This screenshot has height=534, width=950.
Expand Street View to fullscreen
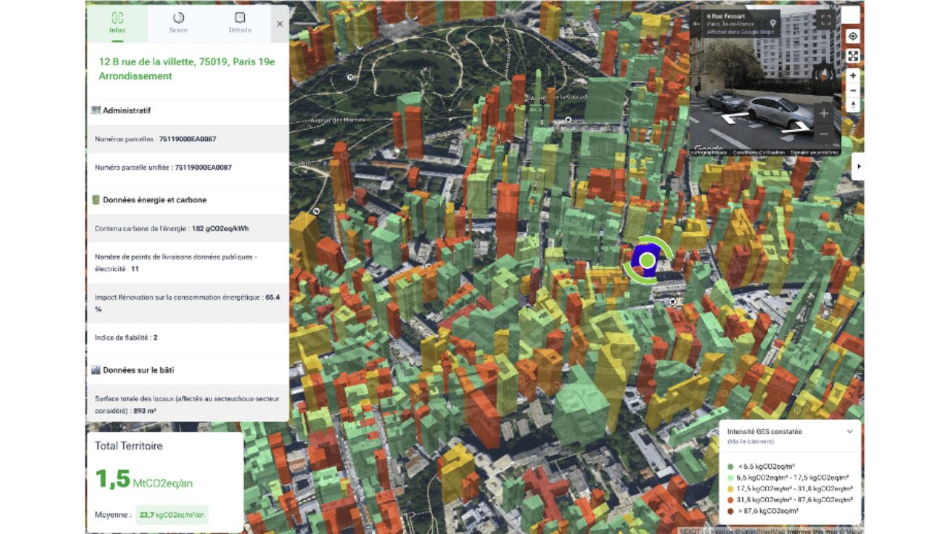click(825, 21)
